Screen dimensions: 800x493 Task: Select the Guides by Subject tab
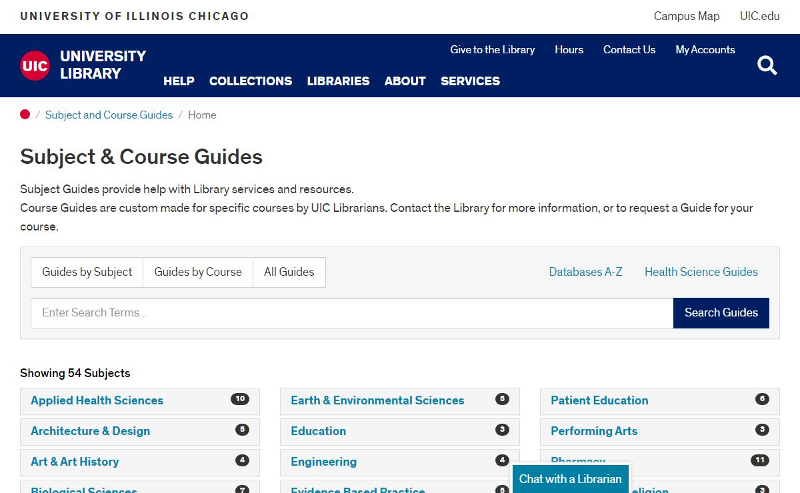[87, 272]
